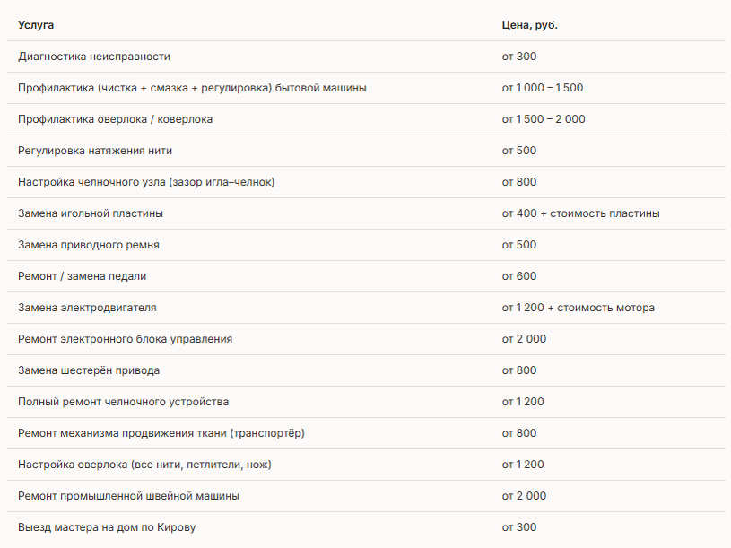Click 'Профилактика оверлока / коверлока' service
This screenshot has height=548, width=731.
[115, 119]
